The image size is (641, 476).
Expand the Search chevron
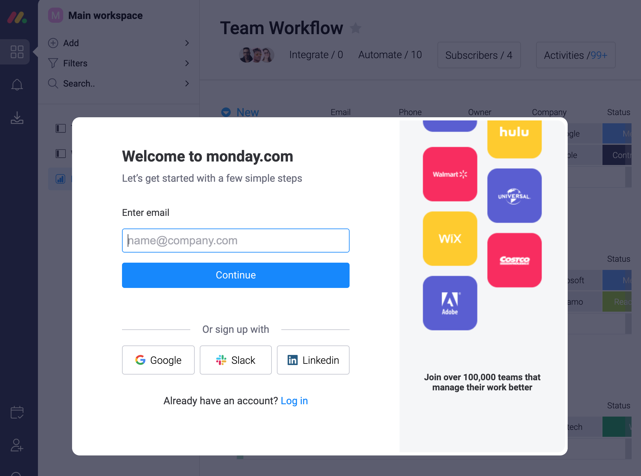187,83
